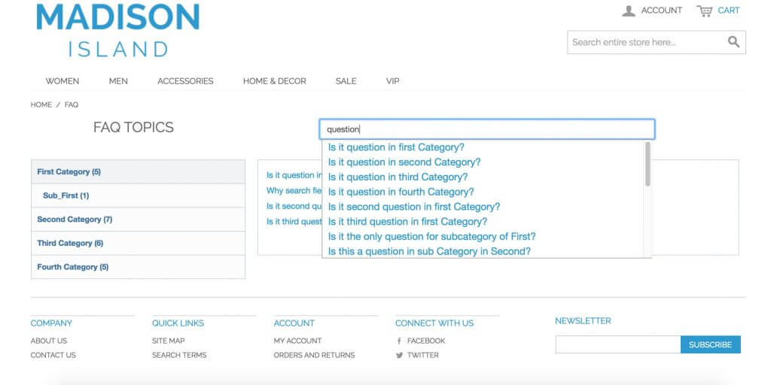
Task: Click the FAQ search input field
Action: (x=486, y=129)
